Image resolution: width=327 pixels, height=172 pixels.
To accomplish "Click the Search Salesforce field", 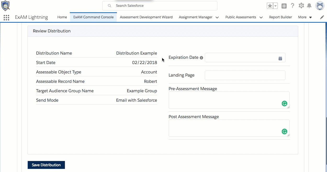I will (160, 6).
